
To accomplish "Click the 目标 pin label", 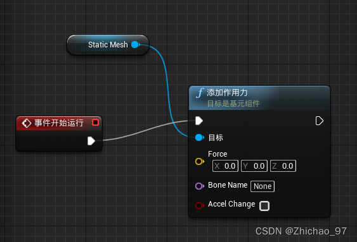I will click(x=216, y=138).
